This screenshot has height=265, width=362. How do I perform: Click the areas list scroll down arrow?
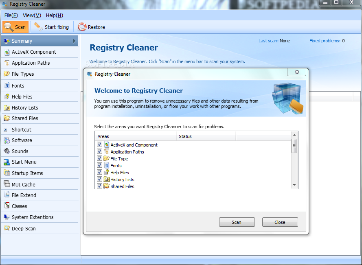pyautogui.click(x=294, y=185)
